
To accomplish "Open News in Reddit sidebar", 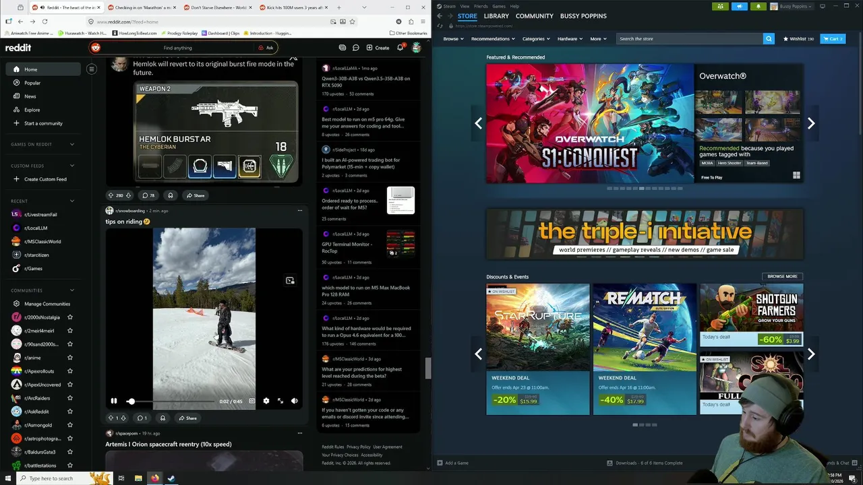I will (x=30, y=96).
